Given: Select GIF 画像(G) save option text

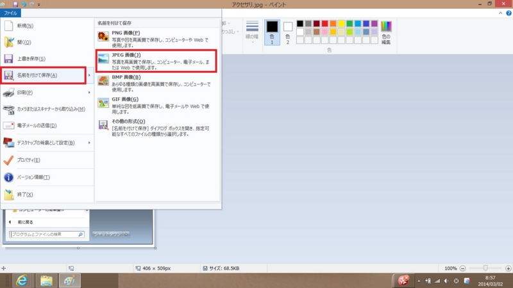Looking at the screenshot, I should point(125,99).
